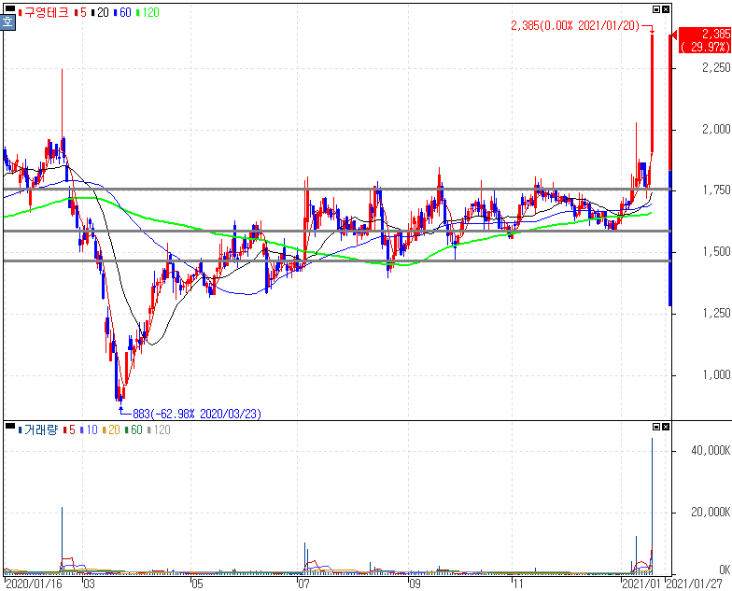The height and width of the screenshot is (591, 732).
Task: Close the 거래량 volume panel
Action: point(666,427)
